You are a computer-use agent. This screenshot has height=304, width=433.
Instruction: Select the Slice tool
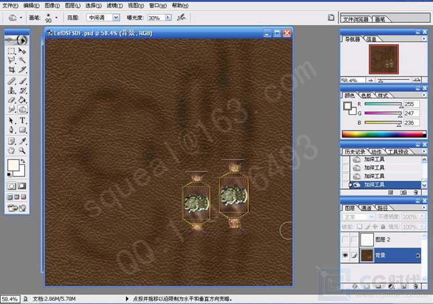coord(22,69)
